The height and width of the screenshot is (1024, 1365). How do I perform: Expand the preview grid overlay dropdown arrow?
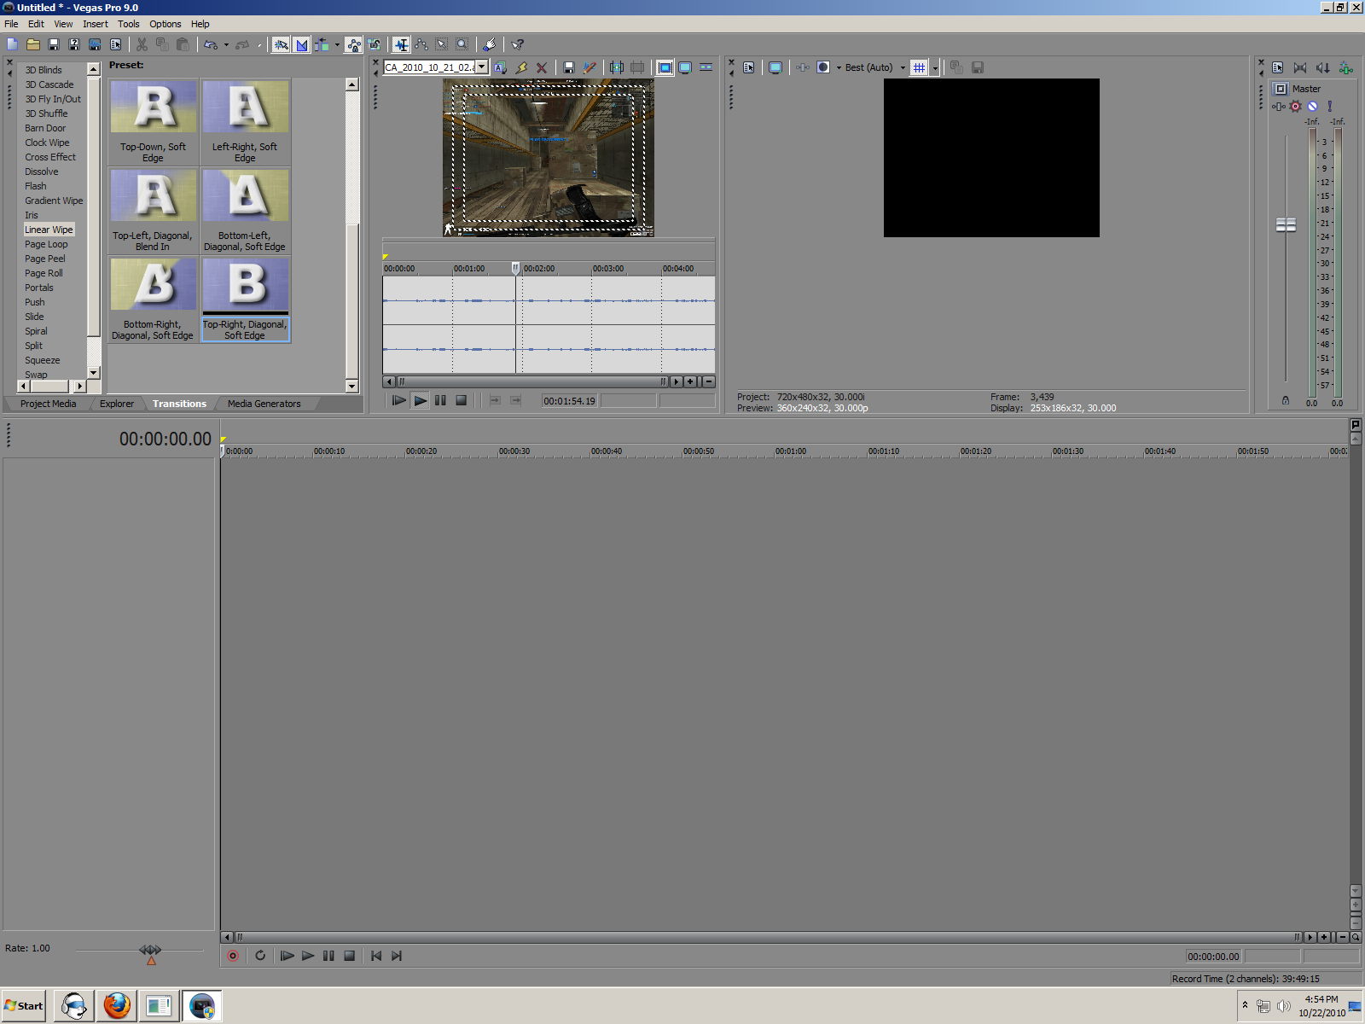(x=935, y=67)
